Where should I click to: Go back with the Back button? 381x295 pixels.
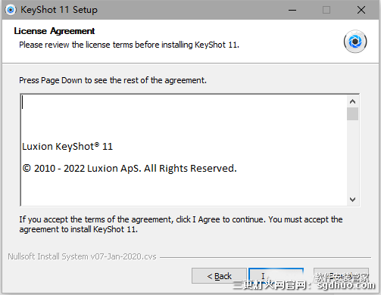(219, 276)
